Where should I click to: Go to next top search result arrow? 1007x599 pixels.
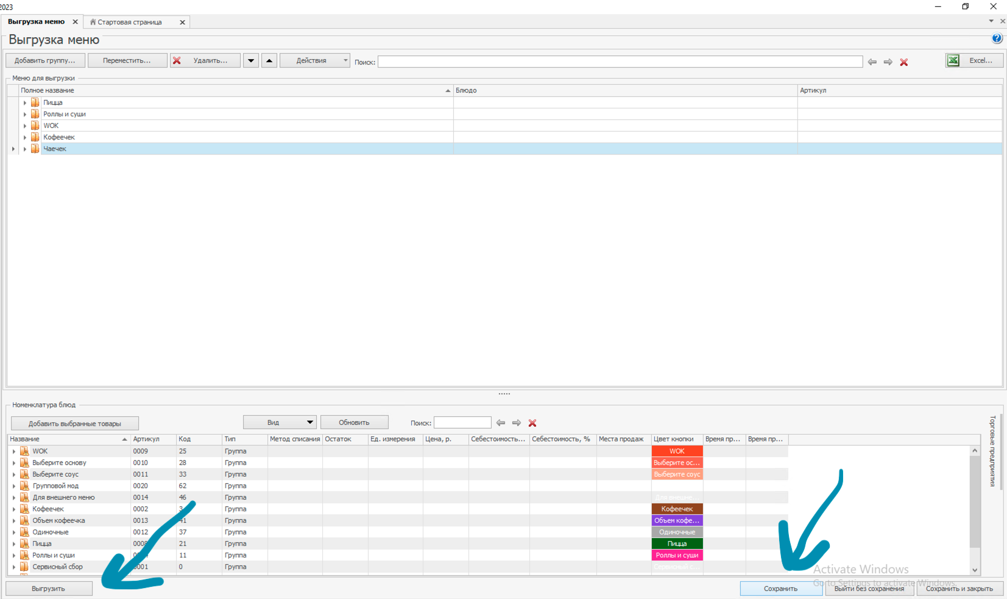click(888, 62)
